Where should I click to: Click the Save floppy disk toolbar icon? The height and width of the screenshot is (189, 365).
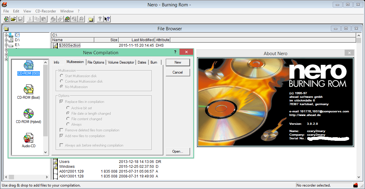20,19
